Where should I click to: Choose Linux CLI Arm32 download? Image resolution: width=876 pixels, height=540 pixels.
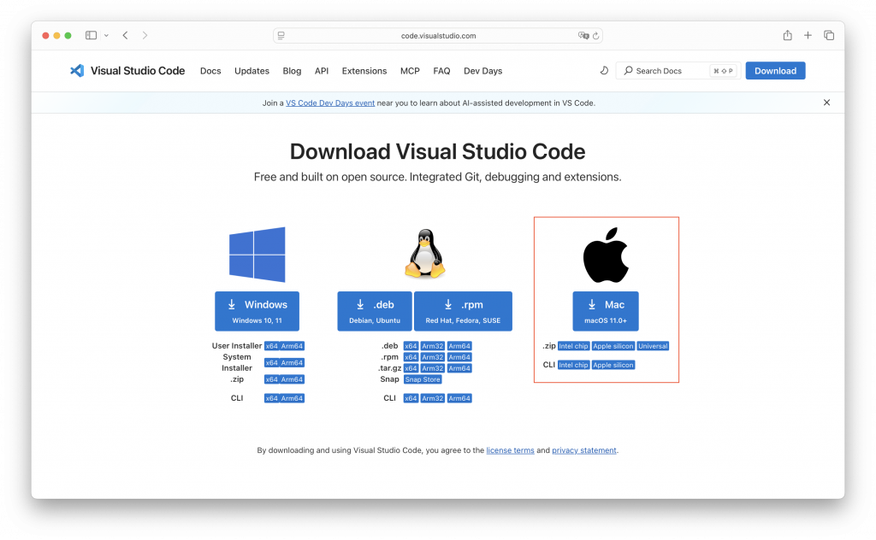tap(432, 398)
